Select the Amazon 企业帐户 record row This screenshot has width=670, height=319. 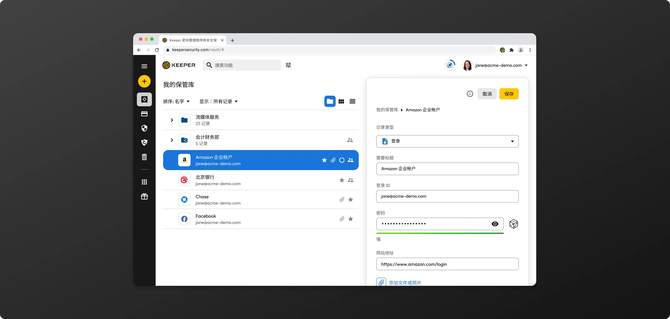pos(261,160)
